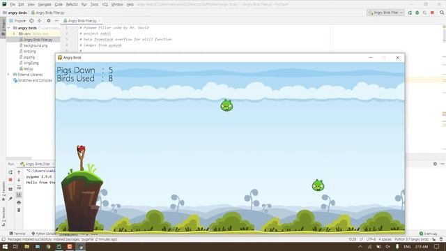
Task: Toggle soft-wrap in Run console
Action: 19,188
